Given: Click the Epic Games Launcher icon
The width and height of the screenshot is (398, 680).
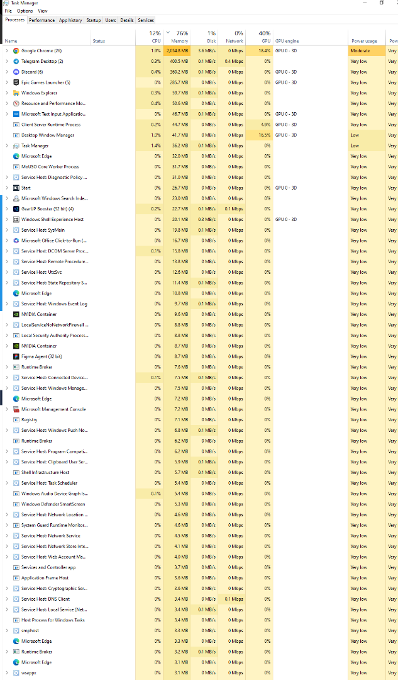Looking at the screenshot, I should click(16, 82).
